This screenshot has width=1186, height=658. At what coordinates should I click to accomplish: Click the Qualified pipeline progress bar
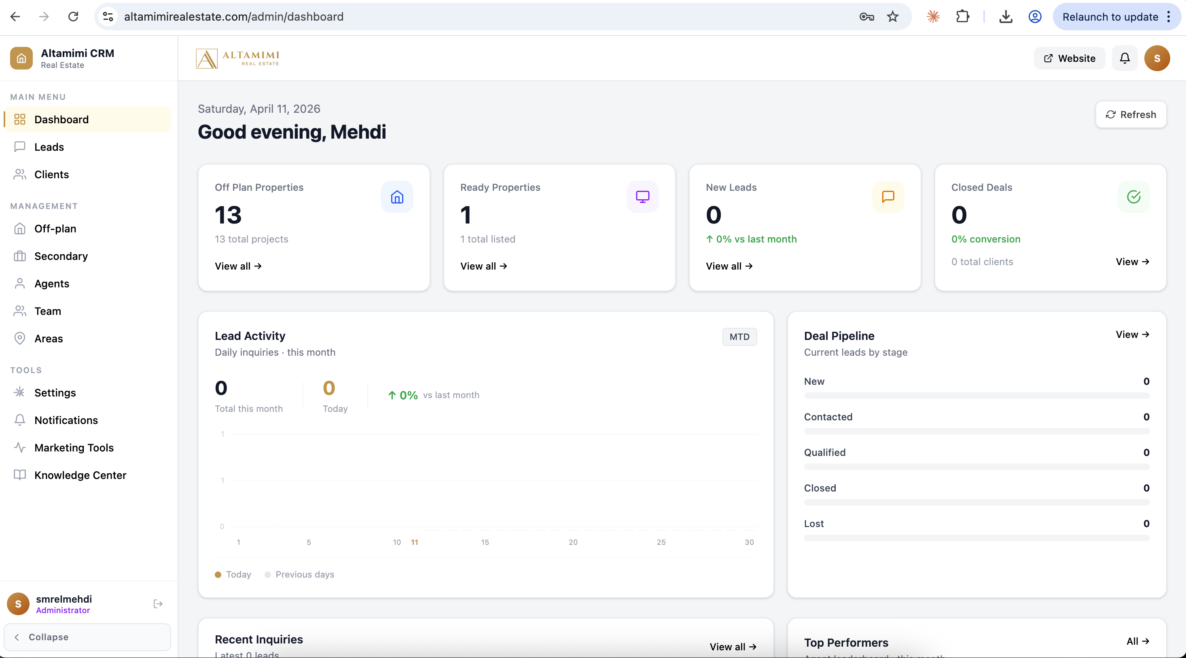[976, 466]
